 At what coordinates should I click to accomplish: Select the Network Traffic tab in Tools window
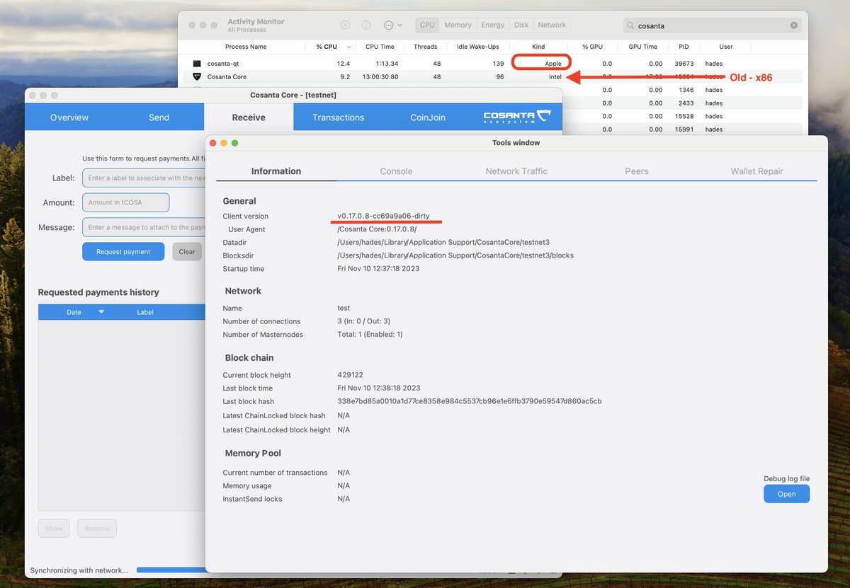516,171
